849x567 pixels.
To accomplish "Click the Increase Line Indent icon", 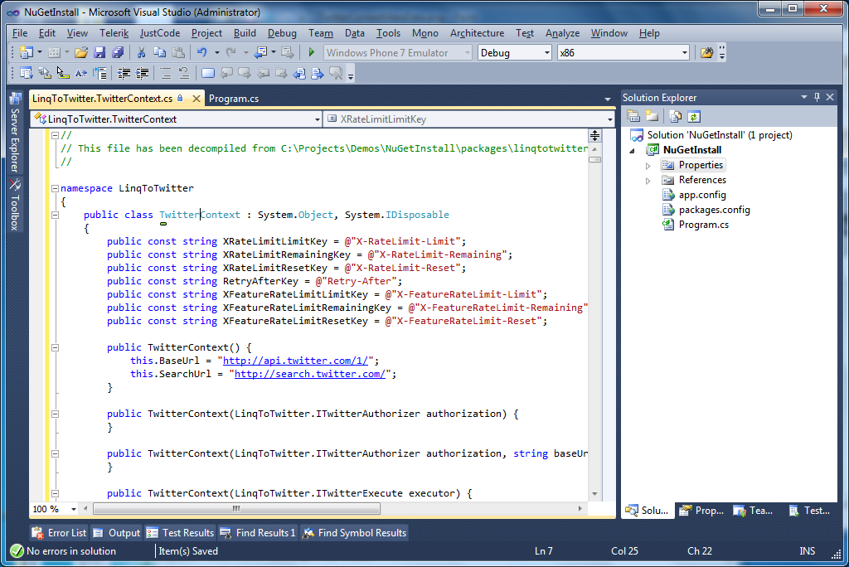I will (x=142, y=73).
